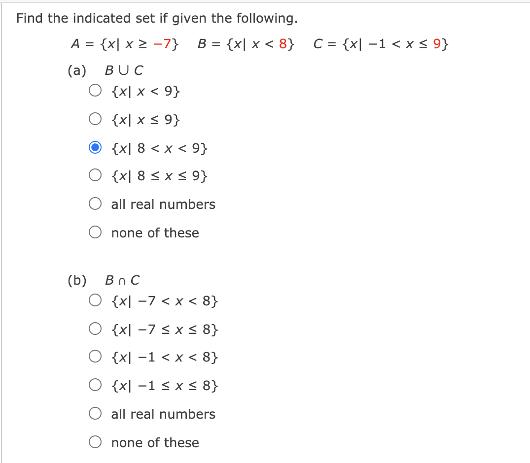This screenshot has width=530, height=463.
Task: Click the already selected {x| 8 < x < 9} option
Action: tap(95, 146)
